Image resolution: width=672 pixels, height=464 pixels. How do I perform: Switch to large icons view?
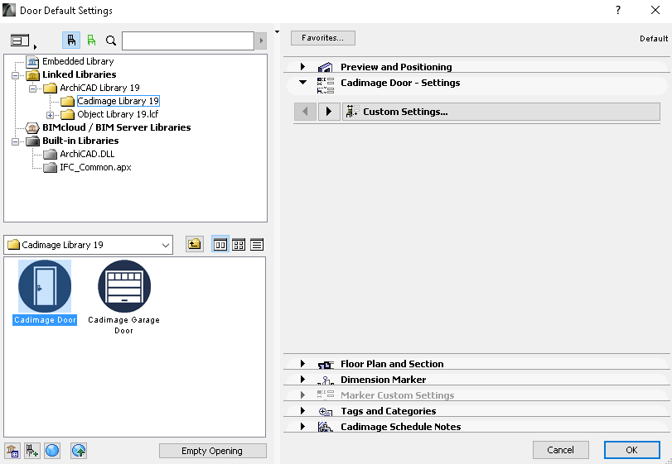220,245
